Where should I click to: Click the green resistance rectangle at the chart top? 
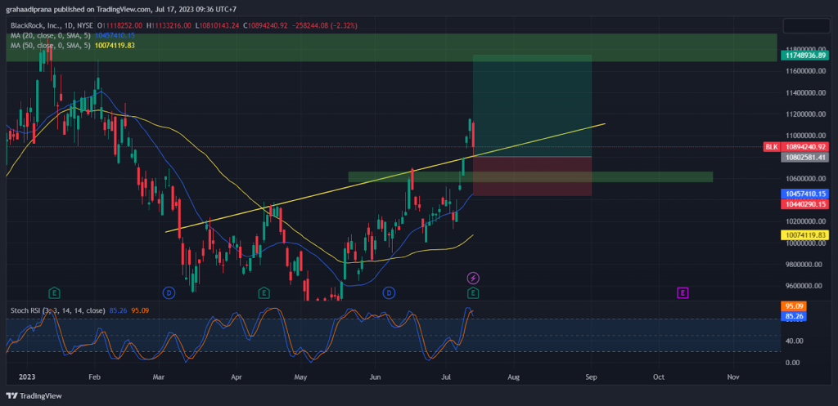pyautogui.click(x=391, y=47)
